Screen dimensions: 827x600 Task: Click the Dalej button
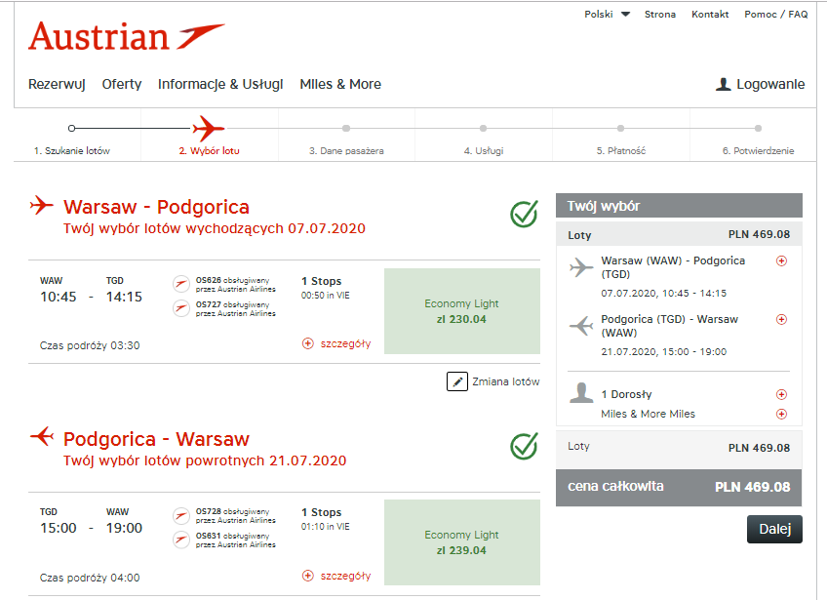[774, 530]
